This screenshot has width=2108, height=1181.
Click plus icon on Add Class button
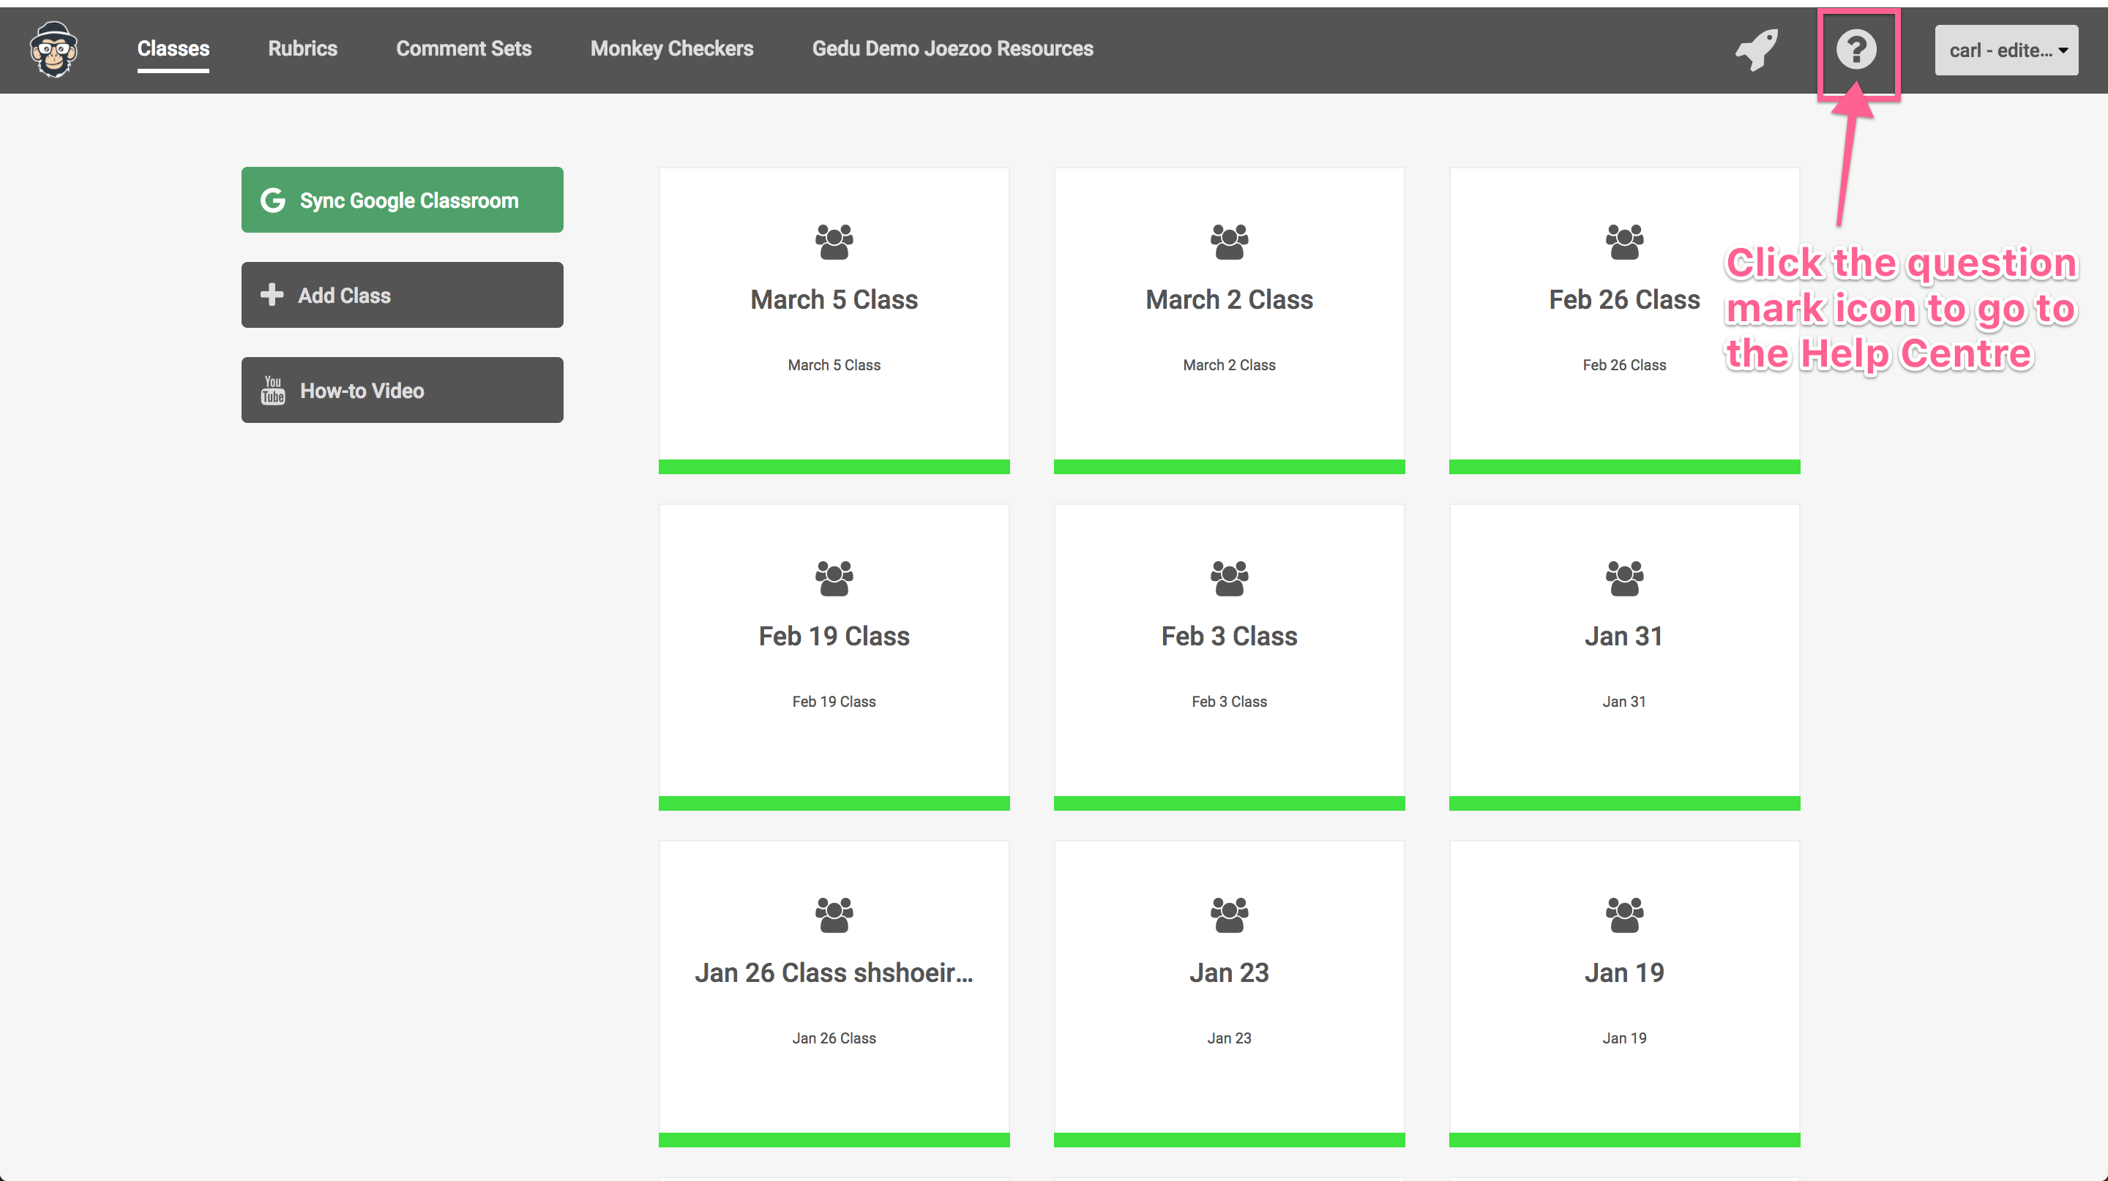272,296
